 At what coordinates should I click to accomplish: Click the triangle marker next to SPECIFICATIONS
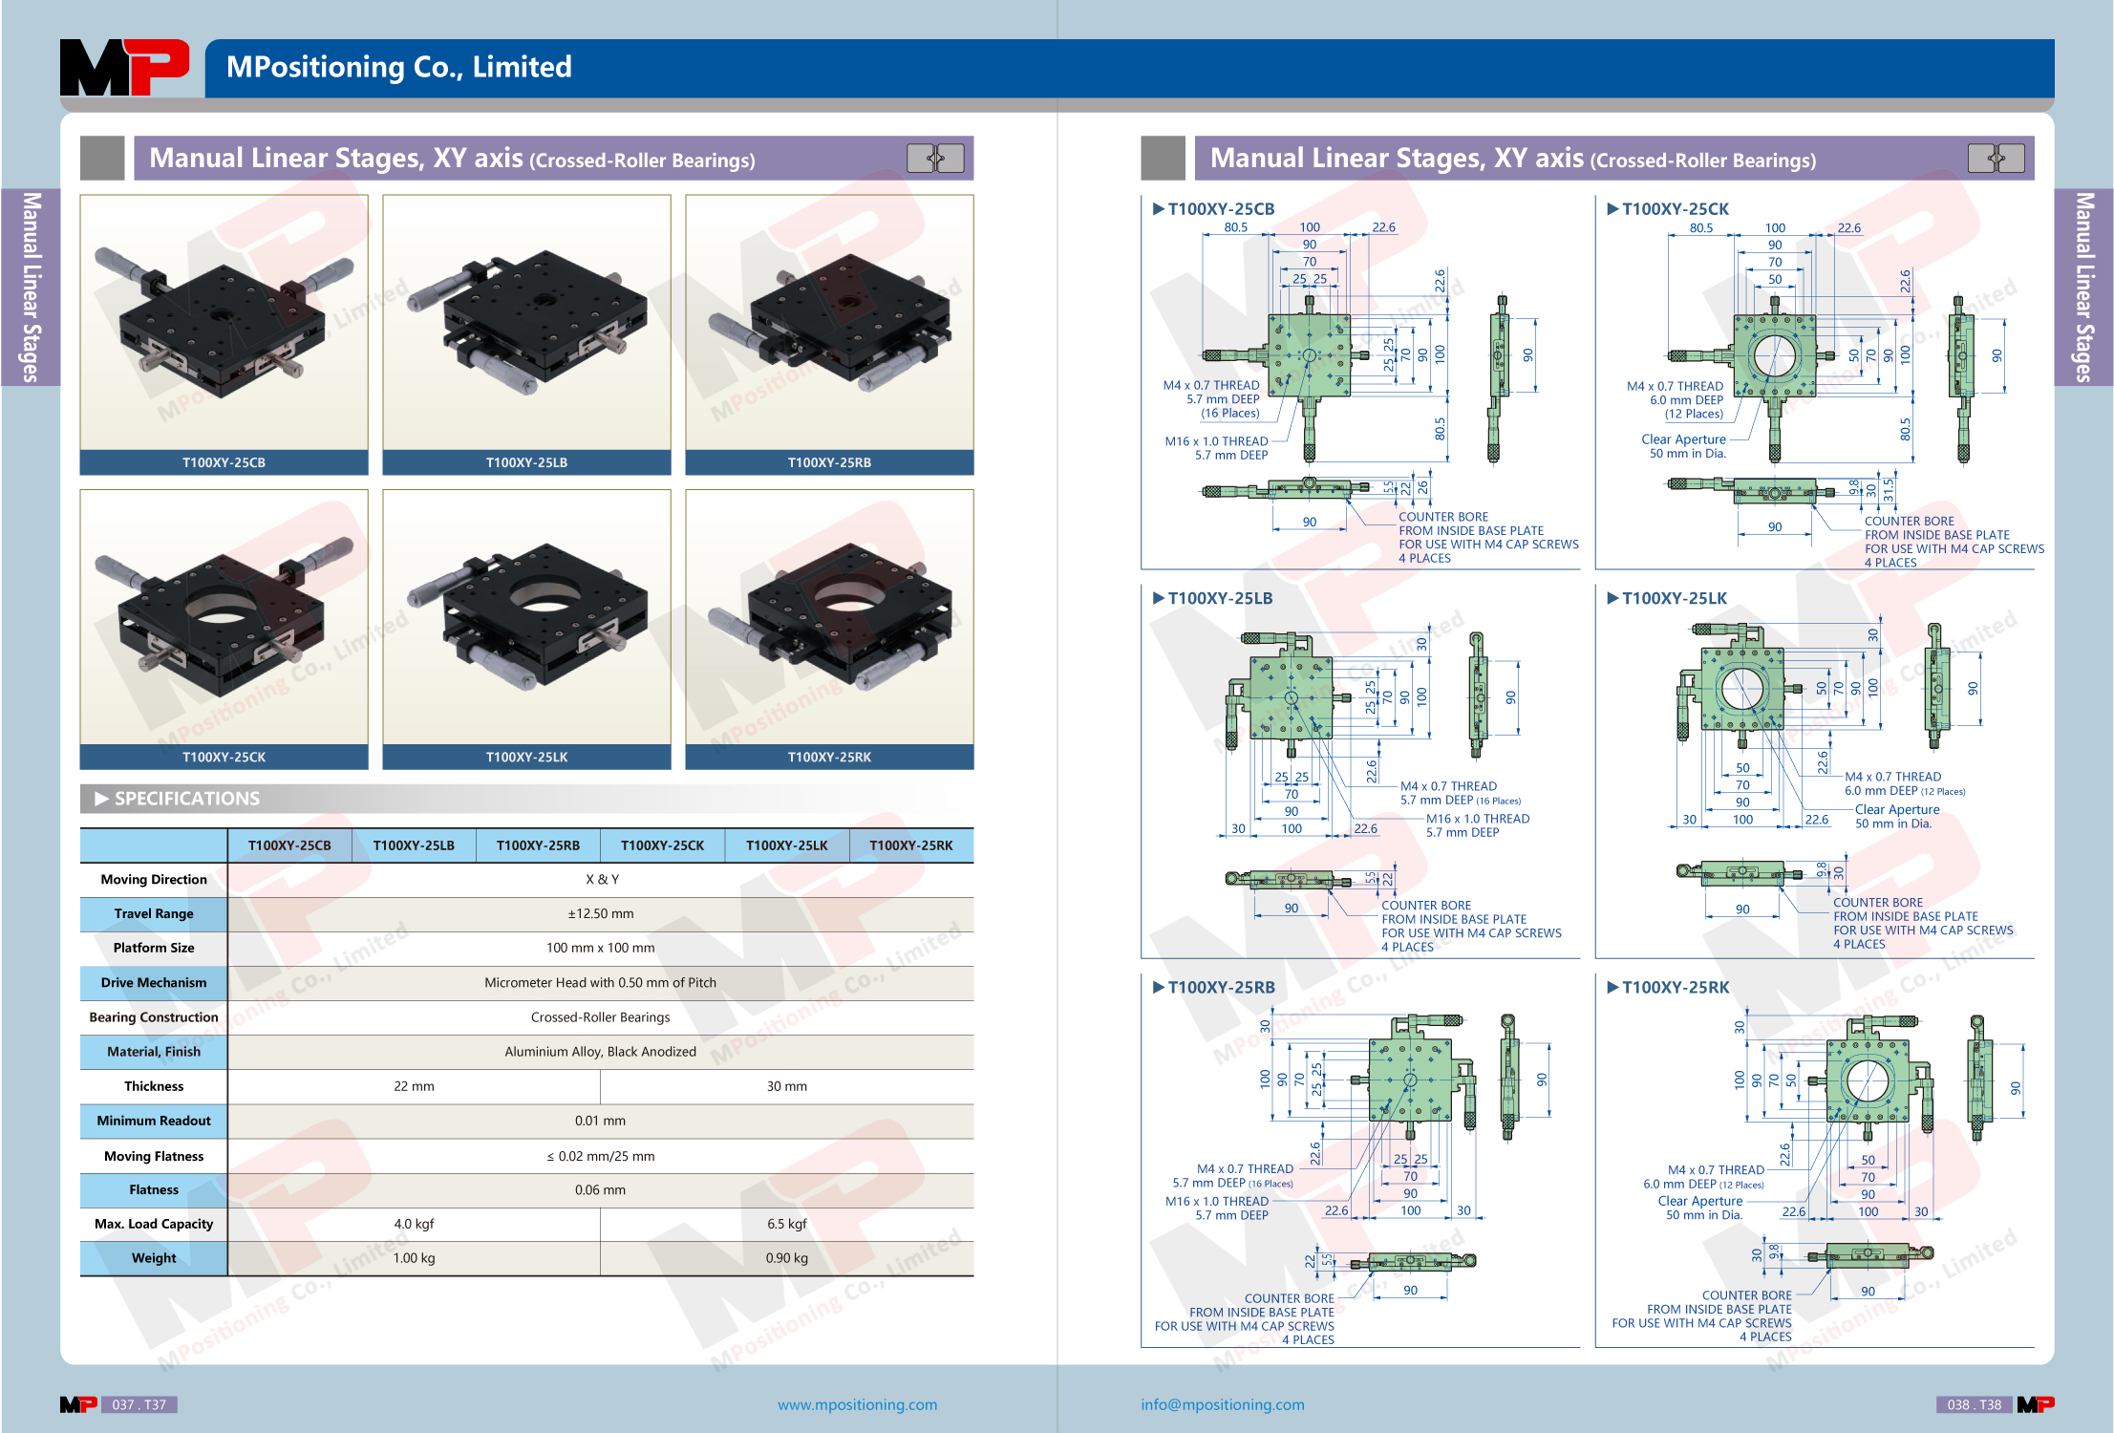click(x=101, y=798)
